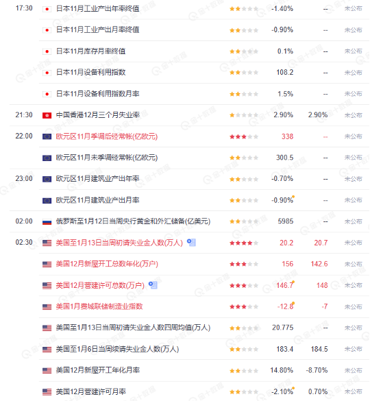
Task: Click EU flag beside 欧元区11月季调后经常帐
Action: [x=47, y=136]
